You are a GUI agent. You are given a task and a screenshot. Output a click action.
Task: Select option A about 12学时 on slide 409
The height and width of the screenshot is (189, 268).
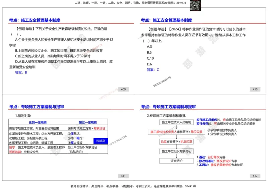click(x=61, y=42)
